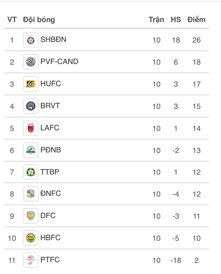Click the HBFC yellow round logo
Viewport: 221px width, 274px height.
coord(31,238)
